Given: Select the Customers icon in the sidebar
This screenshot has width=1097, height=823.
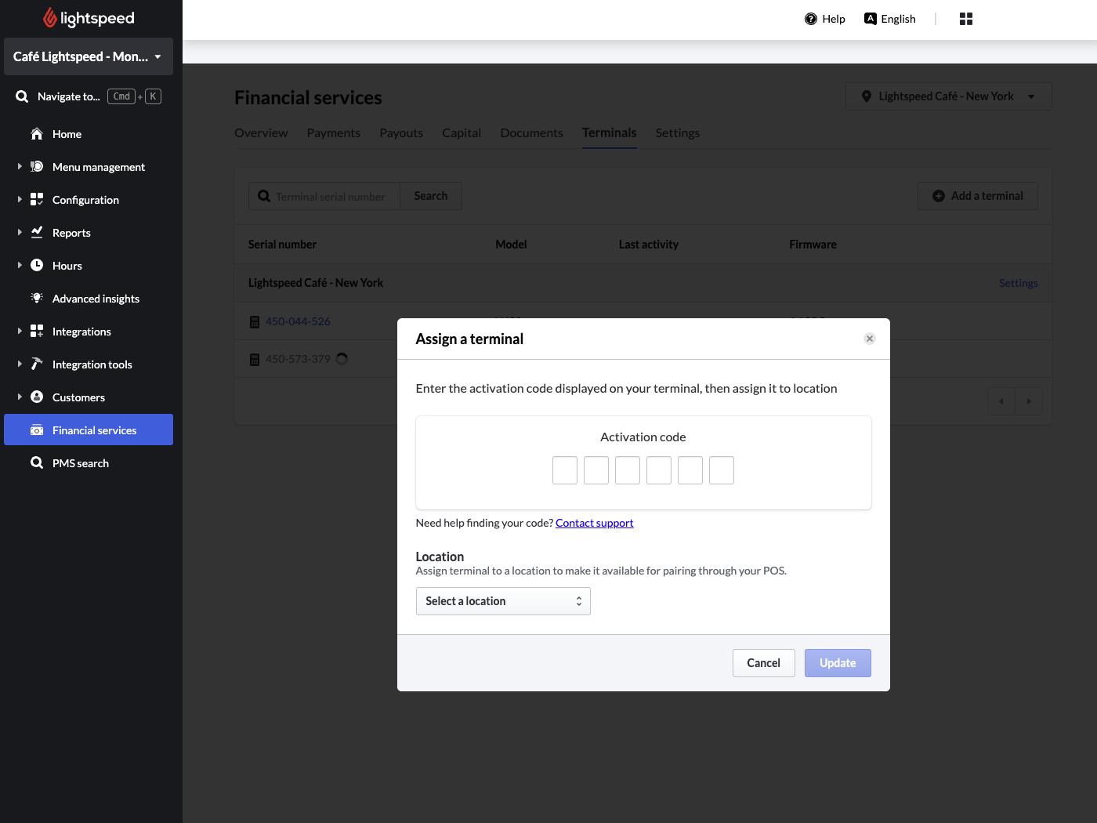Looking at the screenshot, I should pyautogui.click(x=37, y=397).
